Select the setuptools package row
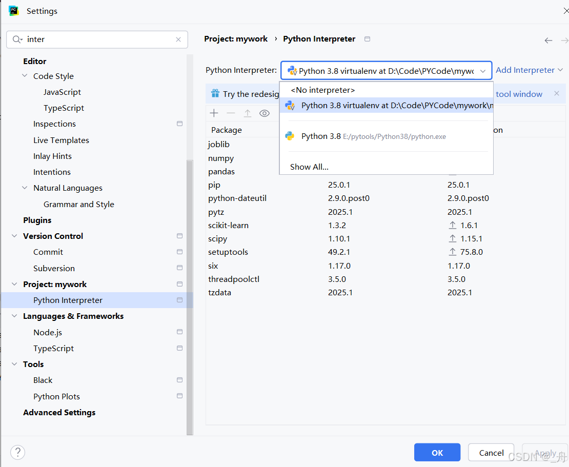 [x=386, y=252]
